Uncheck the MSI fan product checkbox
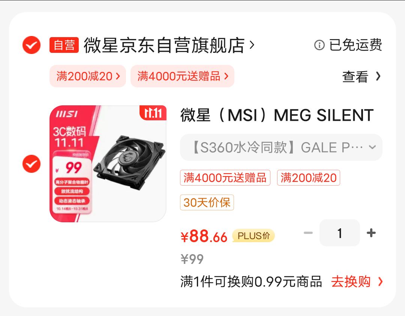 coord(31,164)
